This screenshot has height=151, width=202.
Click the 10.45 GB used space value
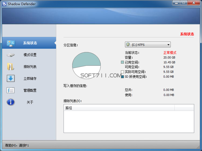click(x=169, y=62)
